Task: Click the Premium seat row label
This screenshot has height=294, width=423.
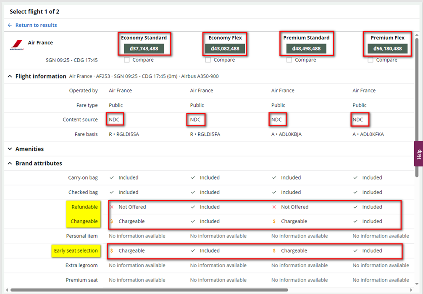Action: (x=82, y=280)
